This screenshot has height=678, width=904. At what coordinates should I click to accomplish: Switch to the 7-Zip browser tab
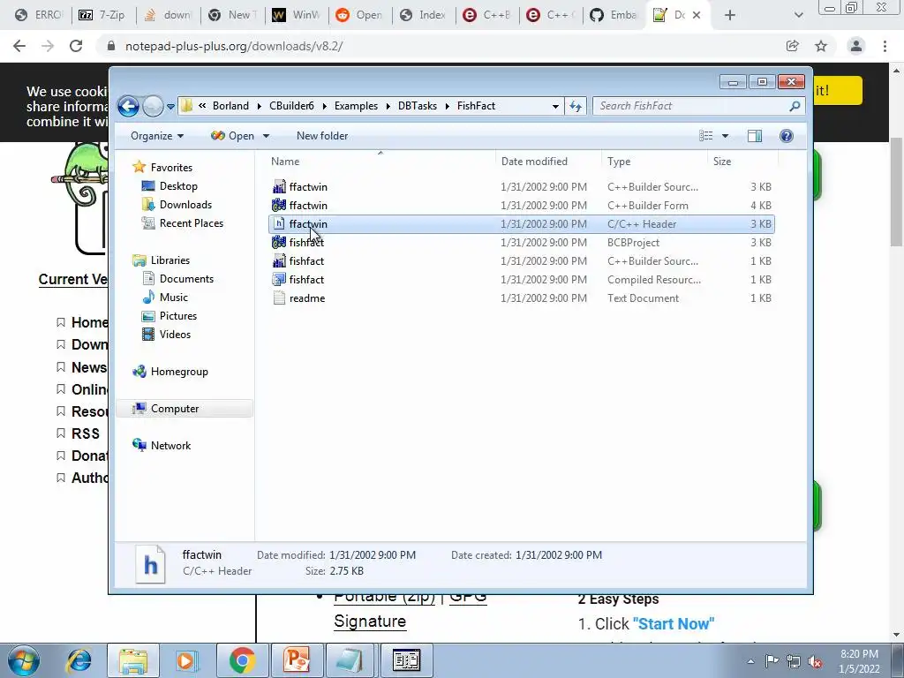tap(102, 15)
